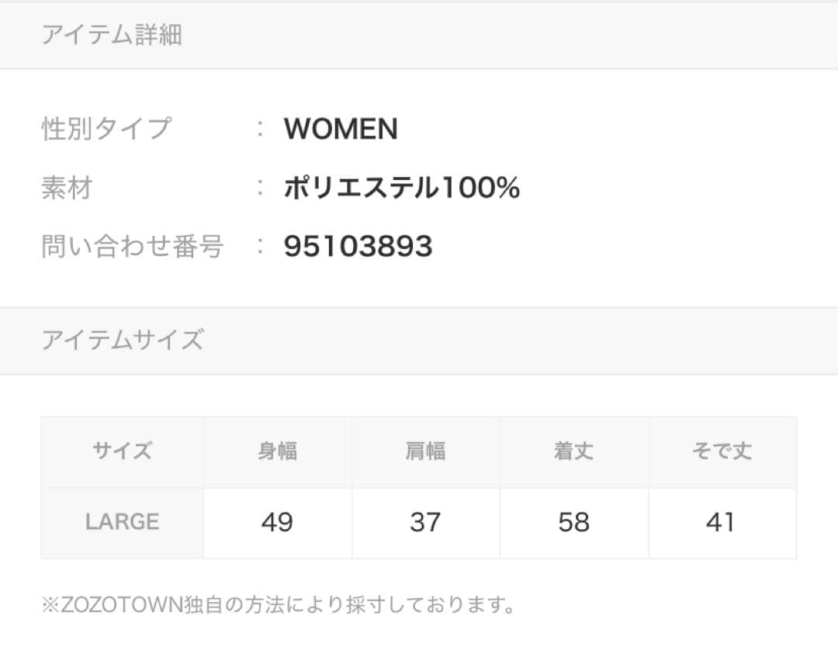838x647 pixels.
Task: Click the ZOZOTOWN measurement method note
Action: click(279, 605)
